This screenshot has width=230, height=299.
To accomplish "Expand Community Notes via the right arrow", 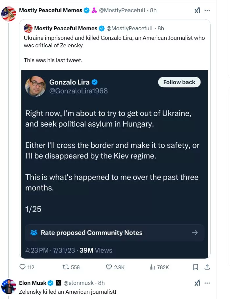I will tap(195, 233).
